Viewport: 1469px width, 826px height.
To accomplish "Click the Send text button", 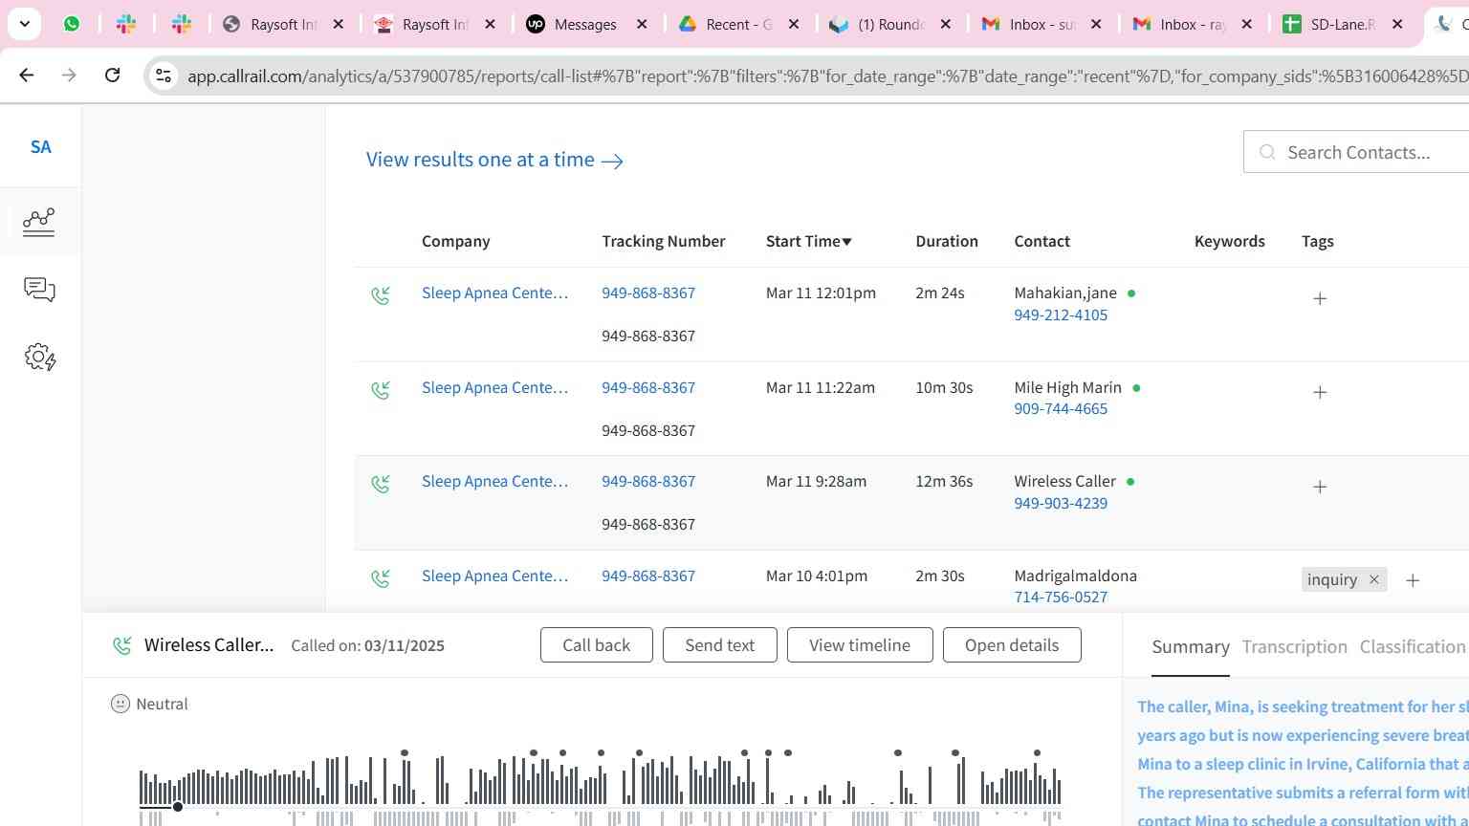I will coord(720,644).
